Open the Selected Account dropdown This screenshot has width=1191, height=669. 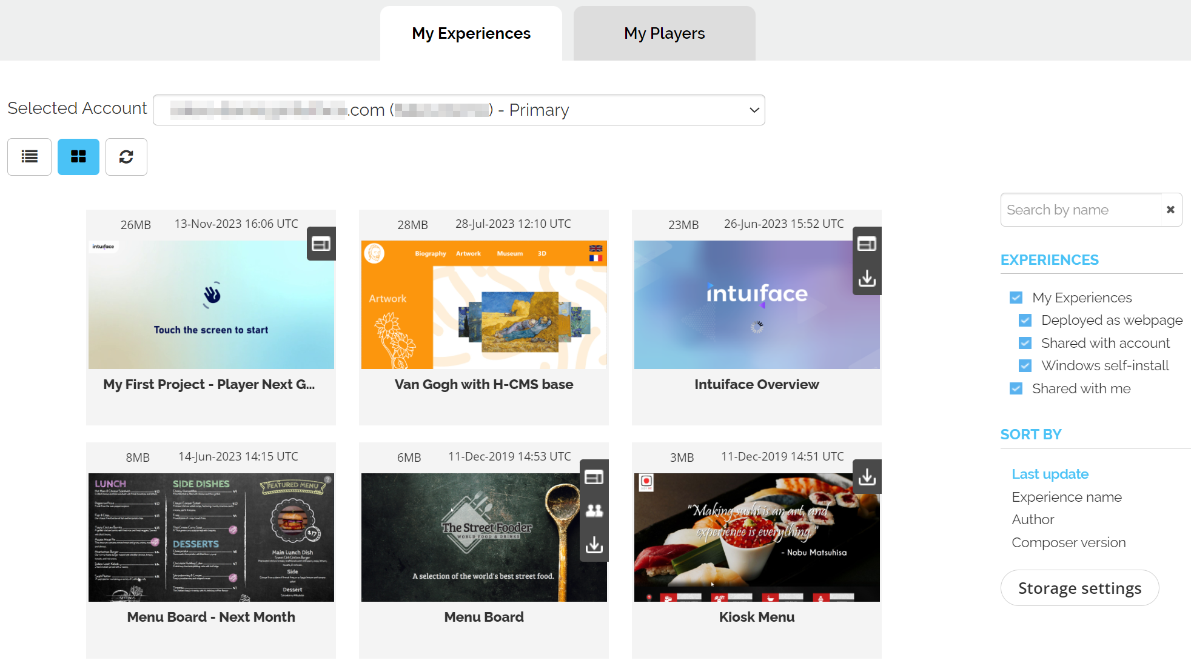click(x=458, y=110)
